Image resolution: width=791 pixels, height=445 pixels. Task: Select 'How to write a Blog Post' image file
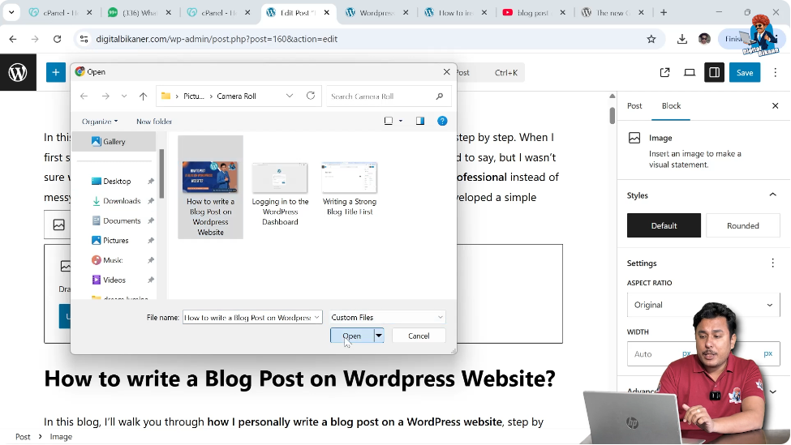click(210, 187)
